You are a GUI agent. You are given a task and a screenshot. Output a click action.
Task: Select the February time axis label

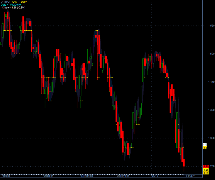189,176
